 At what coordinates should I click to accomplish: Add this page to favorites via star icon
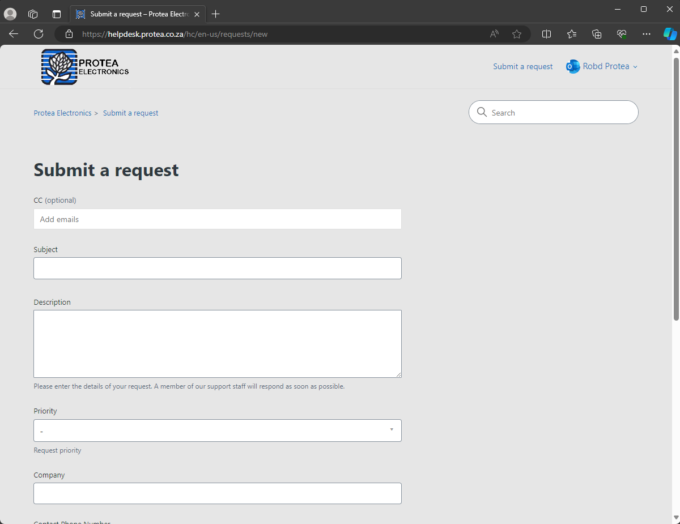(x=516, y=34)
